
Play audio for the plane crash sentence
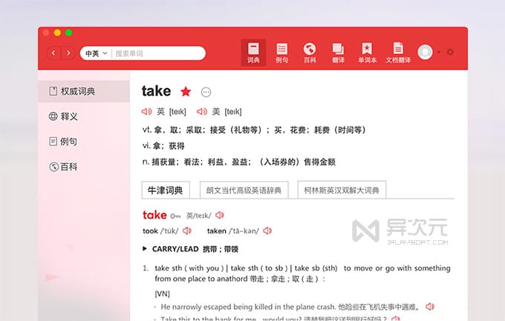430,306
